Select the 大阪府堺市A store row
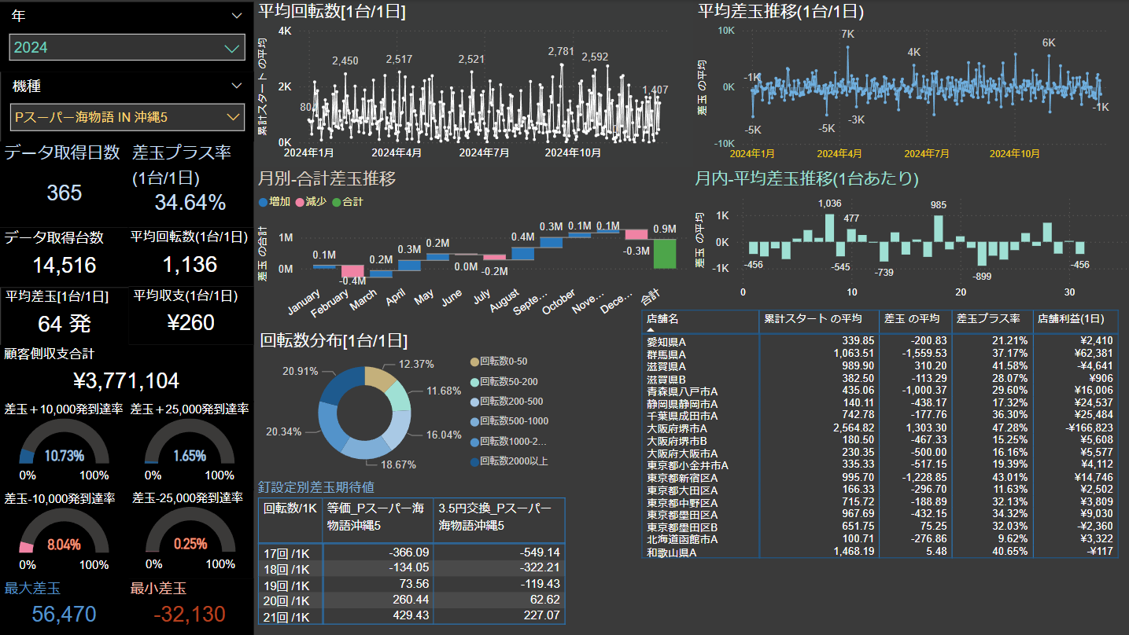The image size is (1129, 635). pyautogui.click(x=677, y=429)
